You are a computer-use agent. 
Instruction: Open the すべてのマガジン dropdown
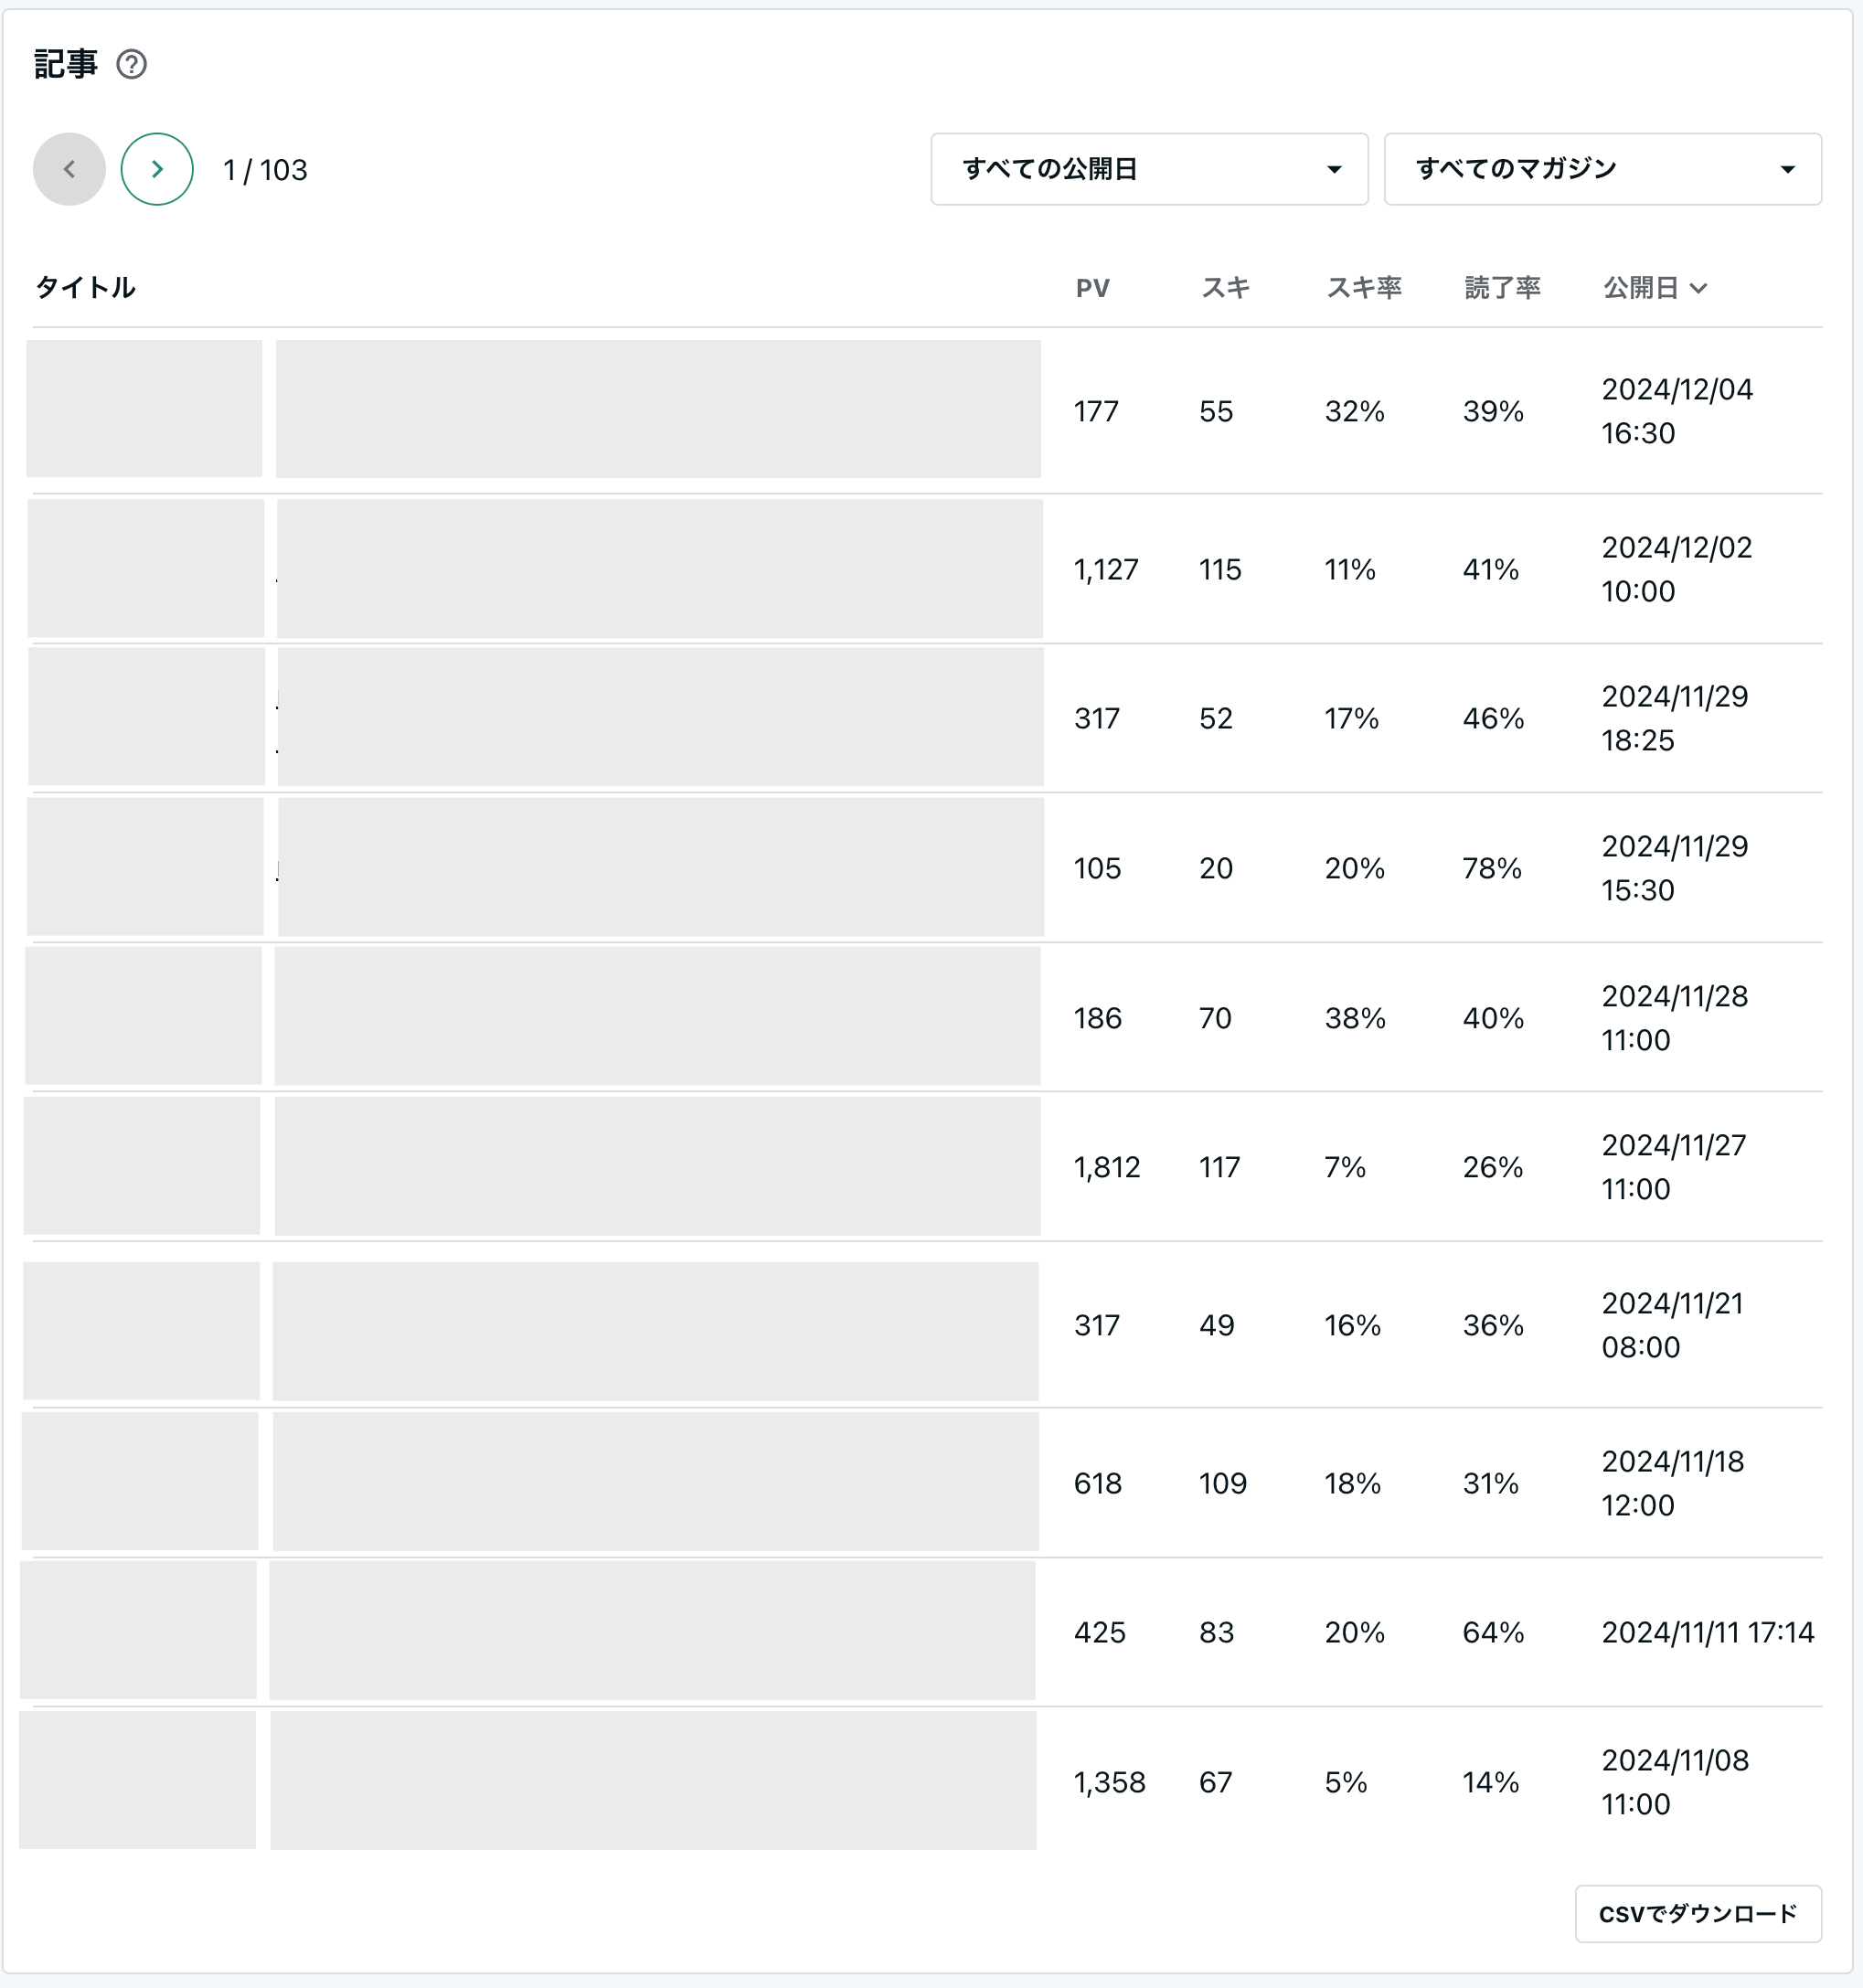[x=1602, y=169]
